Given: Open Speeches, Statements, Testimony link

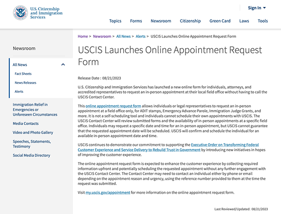Looking at the screenshot, I should coord(32,144).
